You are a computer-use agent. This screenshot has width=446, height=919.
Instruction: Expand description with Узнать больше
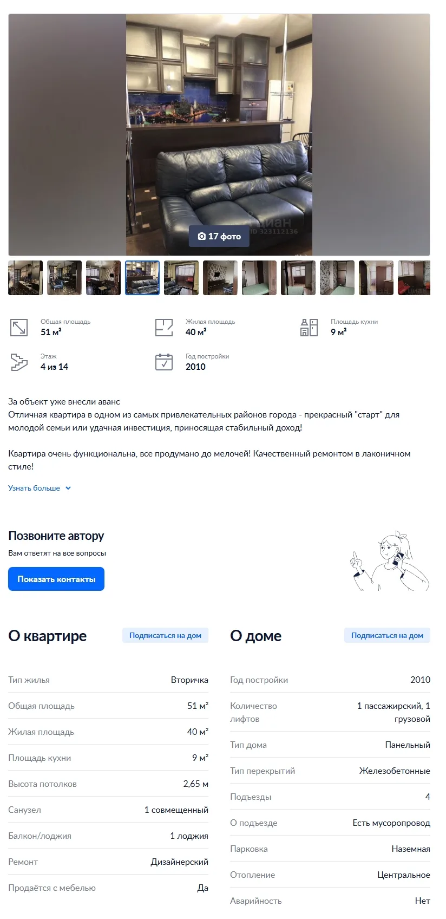click(x=34, y=488)
